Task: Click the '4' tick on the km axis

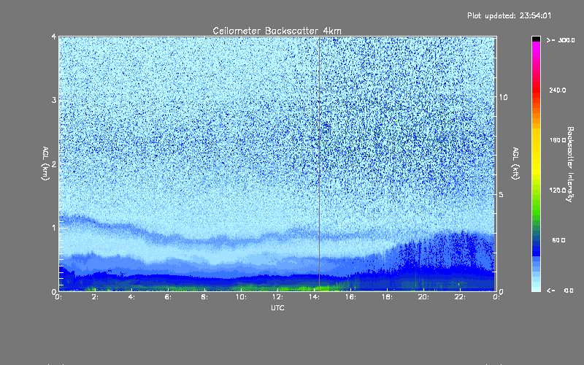Action: pos(54,36)
